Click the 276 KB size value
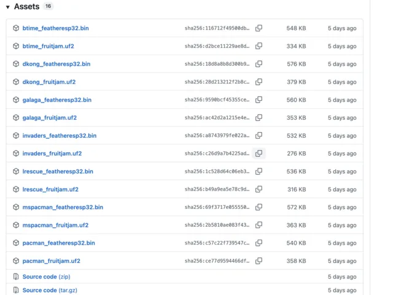The image size is (393, 295). point(297,154)
